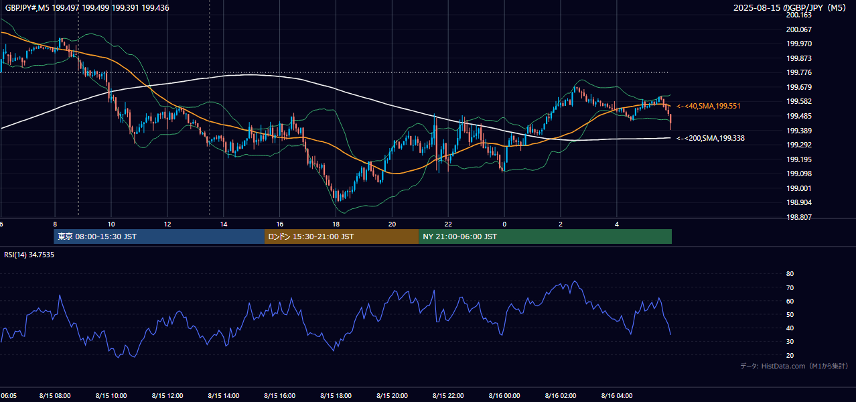Click price axis label 199.292
The height and width of the screenshot is (402, 856).
click(x=798, y=145)
